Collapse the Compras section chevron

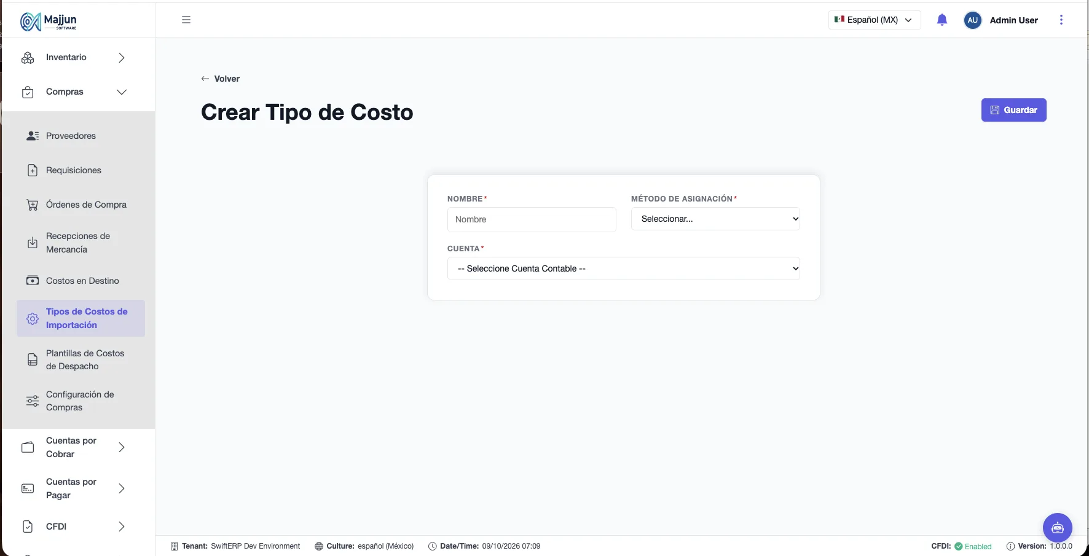(122, 92)
